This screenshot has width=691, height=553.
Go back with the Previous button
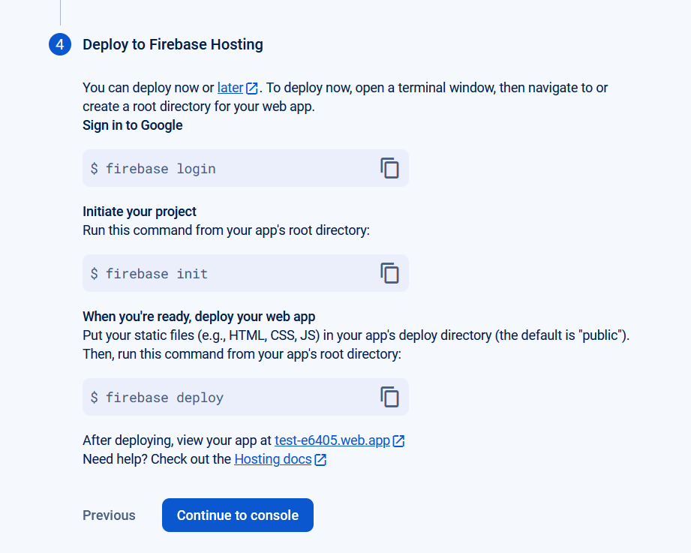pos(109,515)
